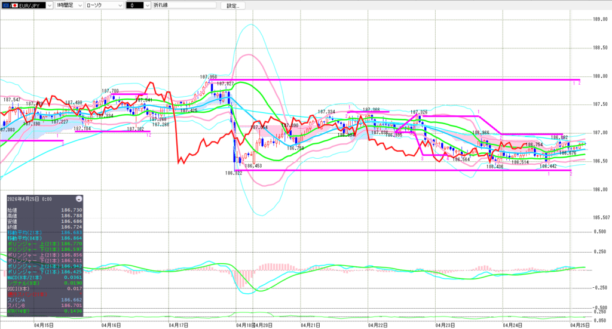Collapse the data panel with the minus icon
The width and height of the screenshot is (612, 329).
point(78,199)
